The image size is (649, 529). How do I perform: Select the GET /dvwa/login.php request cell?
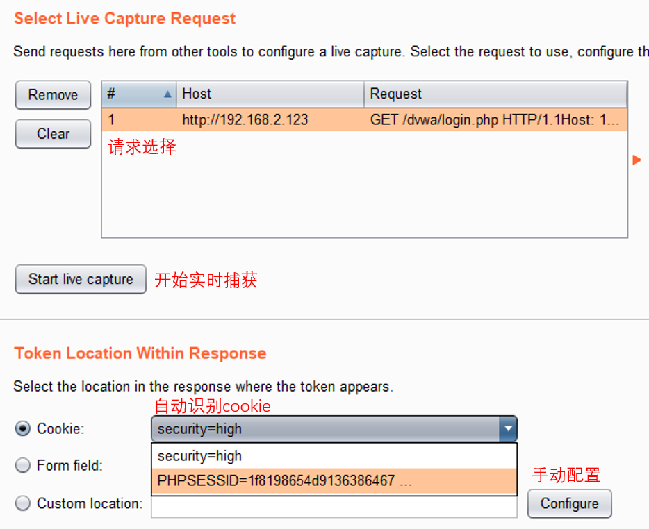pos(495,119)
